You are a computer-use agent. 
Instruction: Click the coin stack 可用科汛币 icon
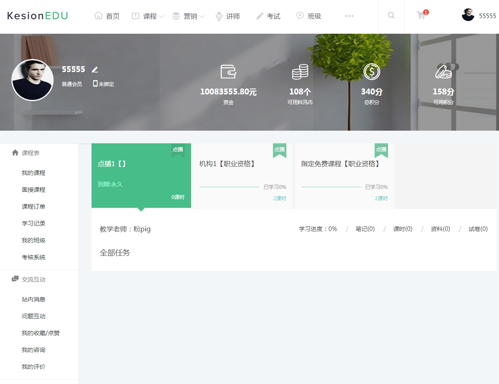[x=300, y=72]
